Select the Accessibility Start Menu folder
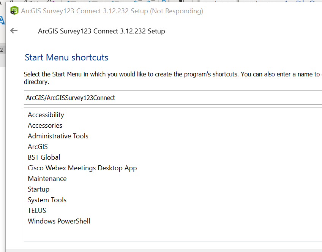The height and width of the screenshot is (252, 322). pyautogui.click(x=46, y=114)
